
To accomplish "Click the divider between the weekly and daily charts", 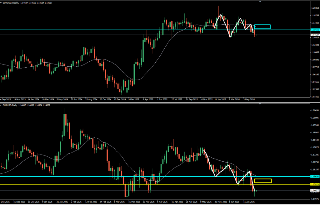I will tap(160, 102).
